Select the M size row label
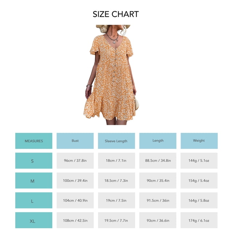Image resolution: width=233 pixels, height=233 pixels. coord(34,181)
